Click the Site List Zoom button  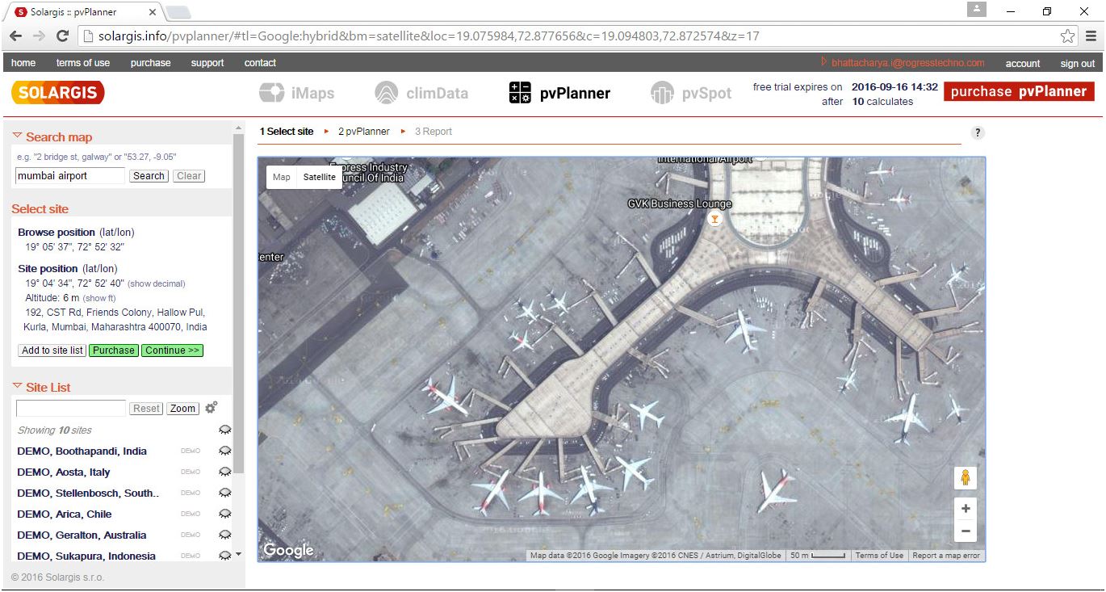(182, 409)
